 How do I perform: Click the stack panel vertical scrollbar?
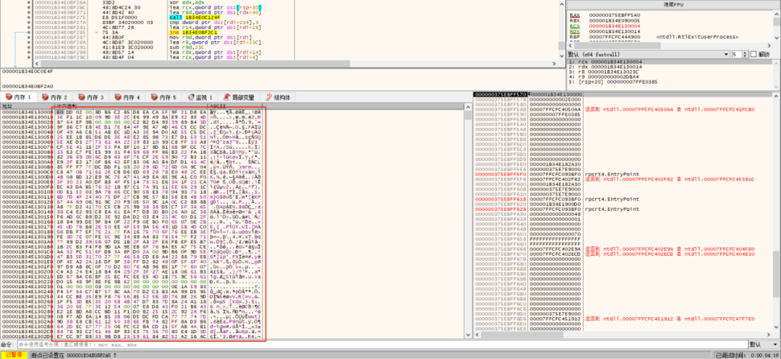(x=776, y=215)
